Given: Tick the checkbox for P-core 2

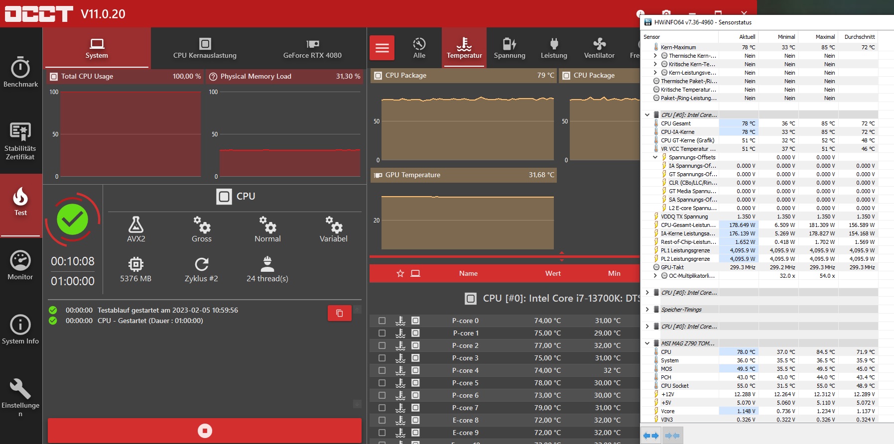Looking at the screenshot, I should coord(382,345).
